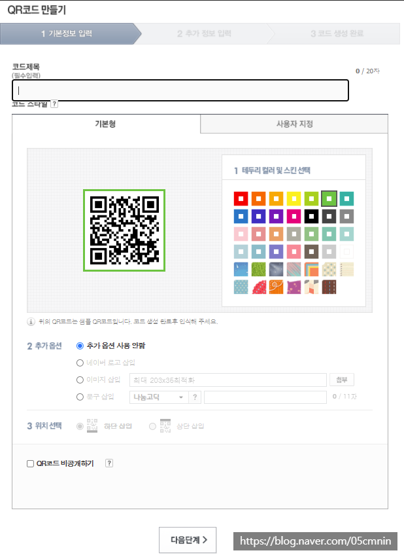Click the 첨부 attach button
The image size is (404, 557).
click(x=342, y=380)
